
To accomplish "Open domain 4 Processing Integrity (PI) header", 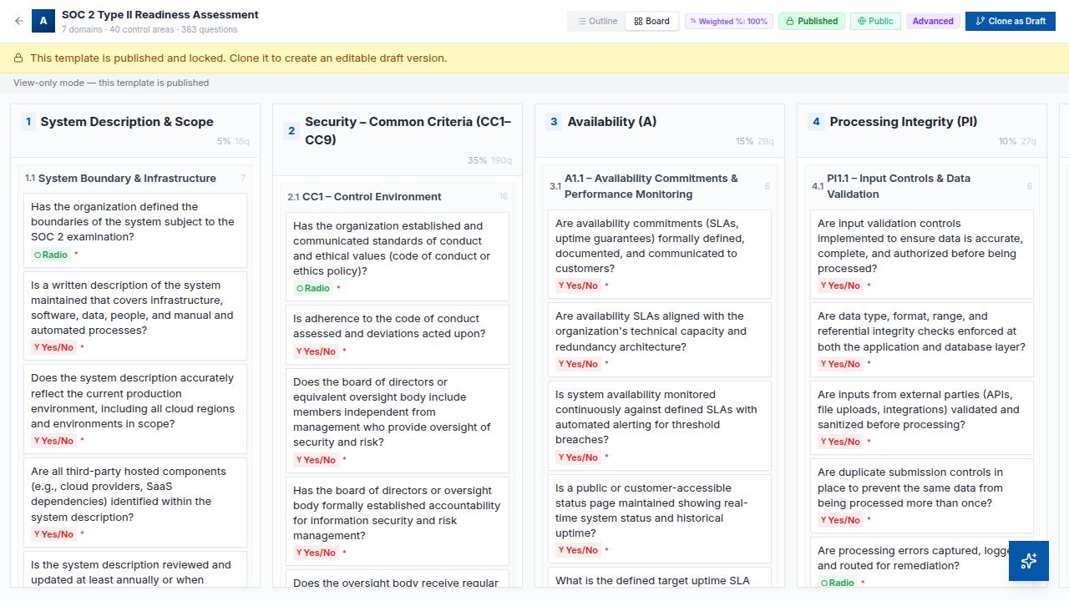I will (x=922, y=131).
